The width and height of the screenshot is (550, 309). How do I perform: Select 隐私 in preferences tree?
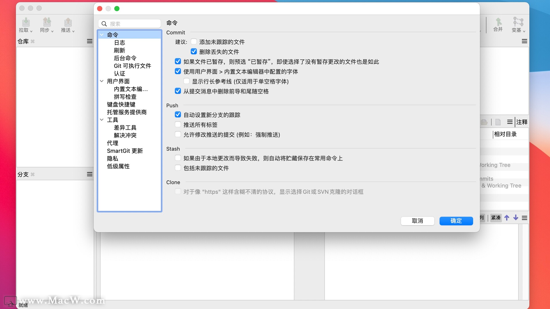(113, 159)
